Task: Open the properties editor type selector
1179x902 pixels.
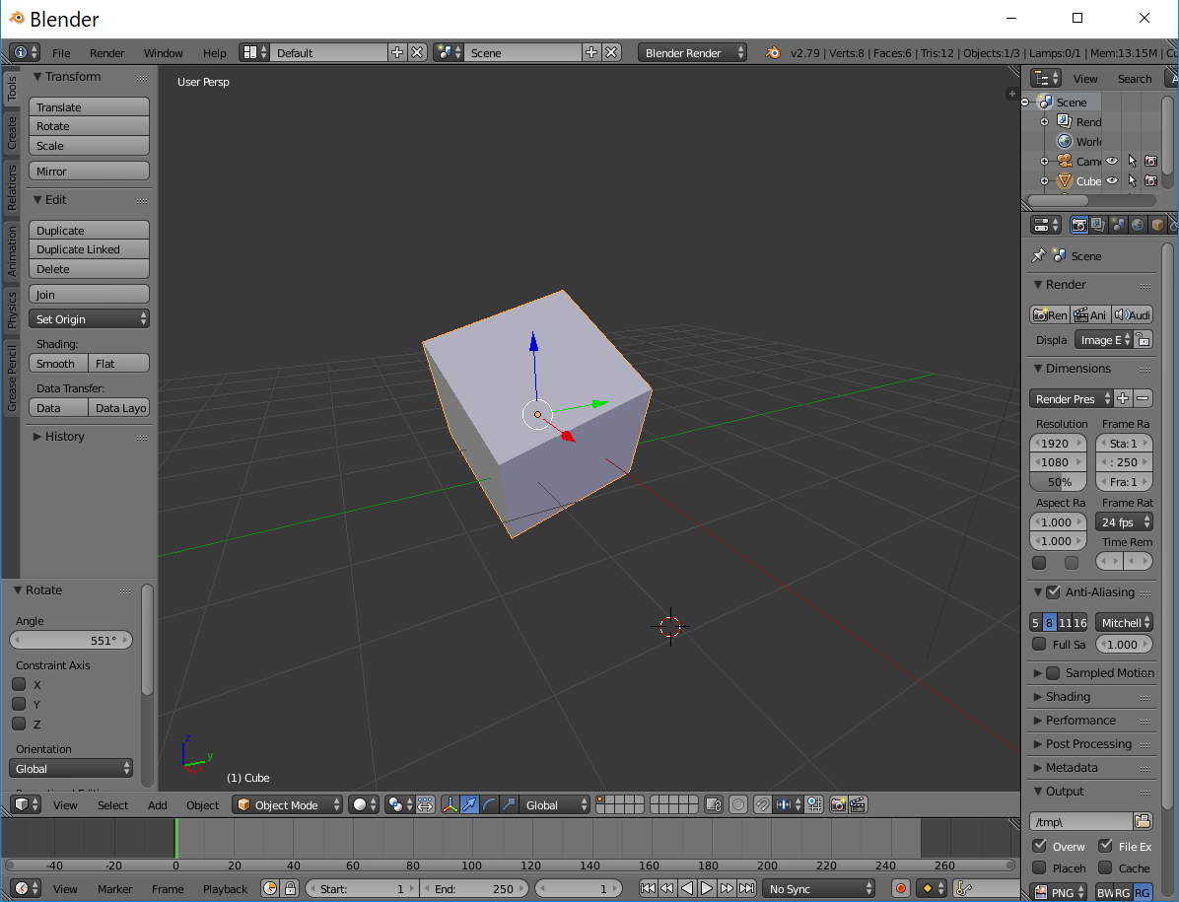Action: pyautogui.click(x=1046, y=225)
